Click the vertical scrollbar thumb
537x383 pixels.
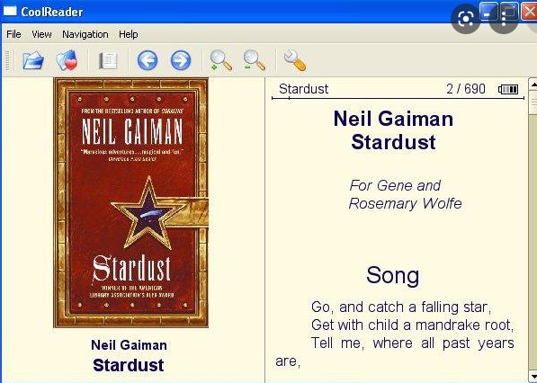pos(533,102)
